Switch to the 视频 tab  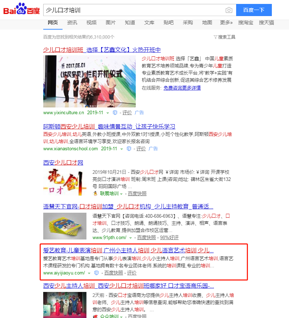click(91, 22)
